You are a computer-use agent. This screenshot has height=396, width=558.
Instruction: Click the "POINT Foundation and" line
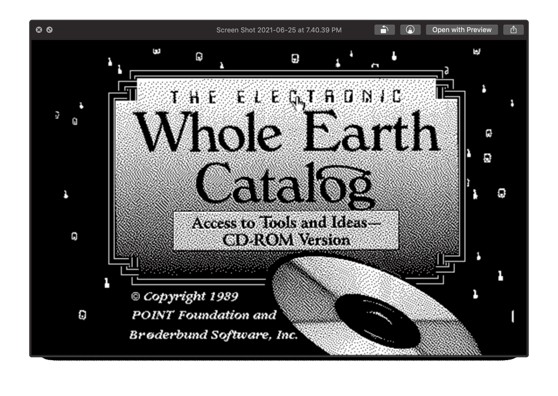204,315
